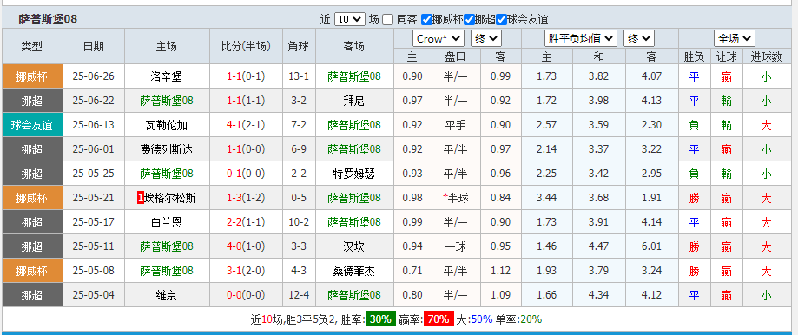Screen dimensions: 798x335
Task: Click the 0-0(0-0) score for 维京
Action: coord(246,295)
